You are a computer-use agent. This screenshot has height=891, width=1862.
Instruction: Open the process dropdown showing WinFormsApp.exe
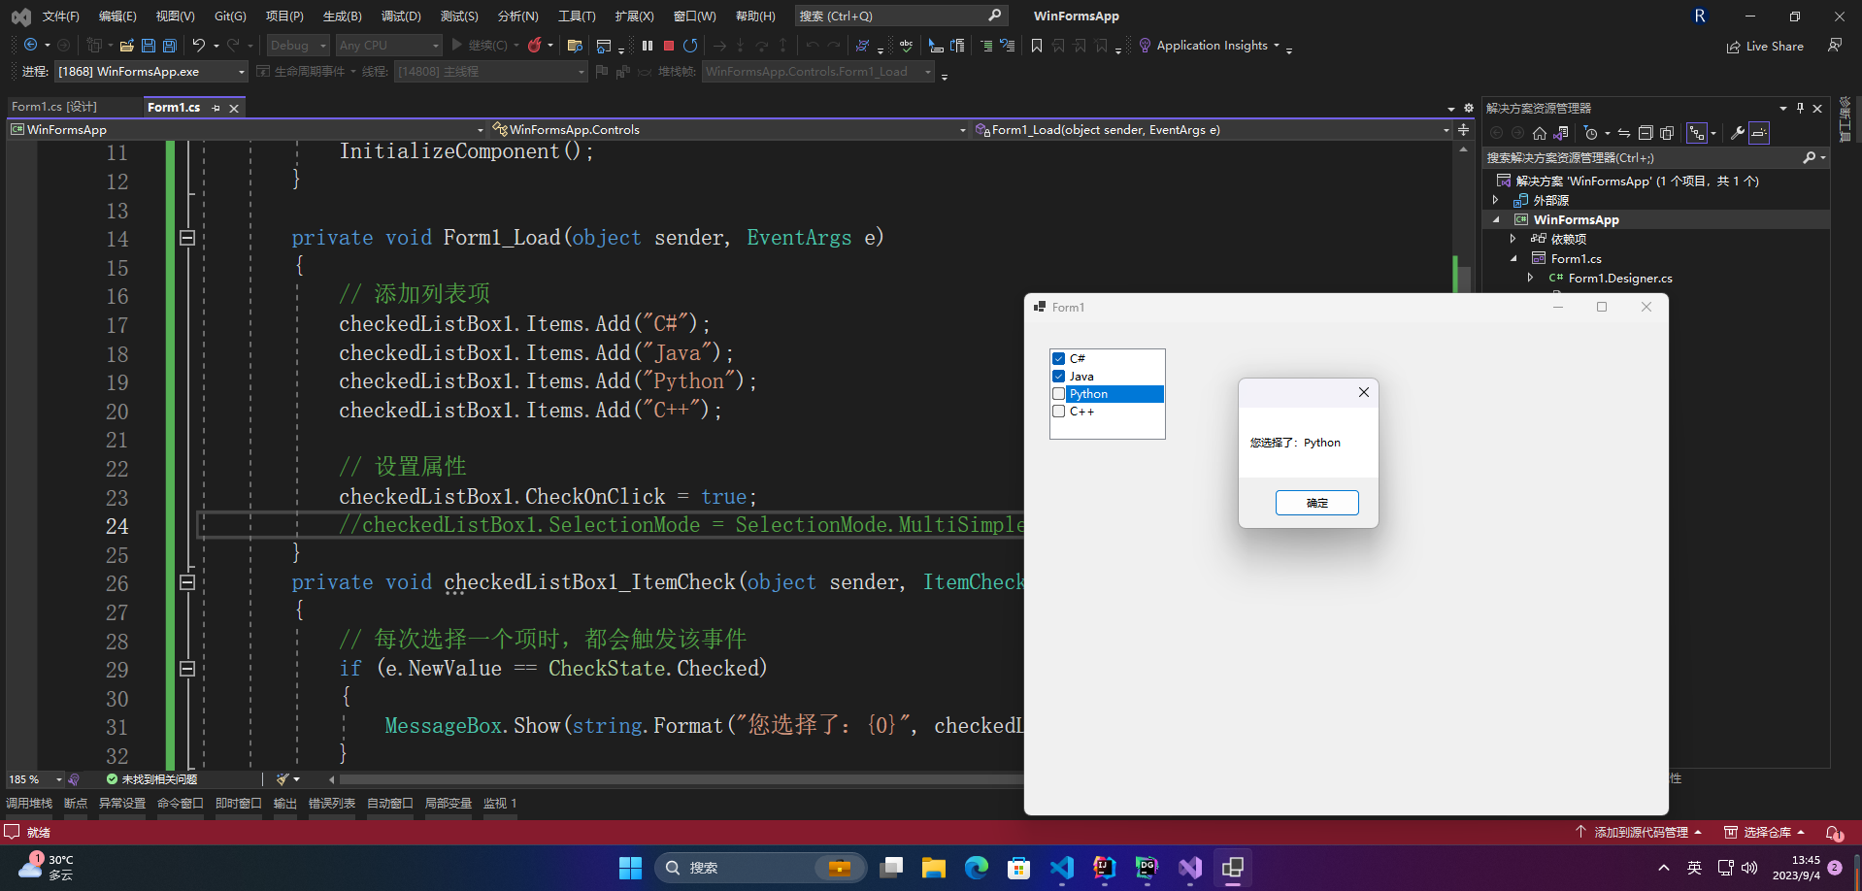tap(151, 72)
